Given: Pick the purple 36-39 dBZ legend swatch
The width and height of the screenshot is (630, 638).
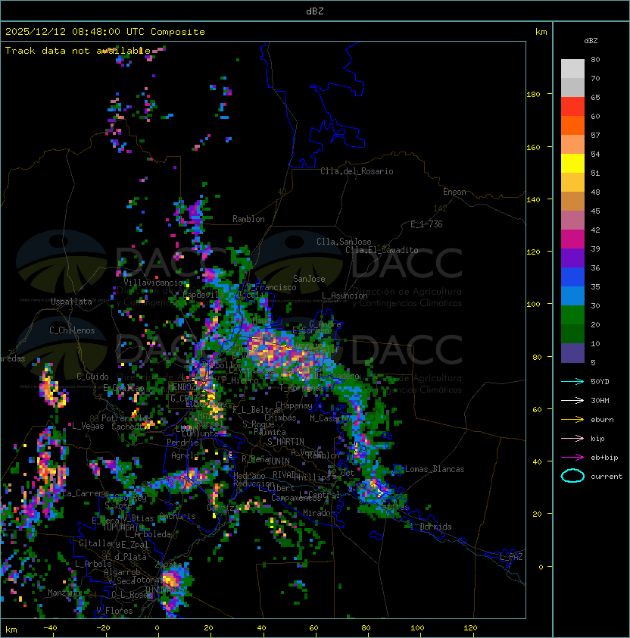Looking at the screenshot, I should click(x=572, y=258).
